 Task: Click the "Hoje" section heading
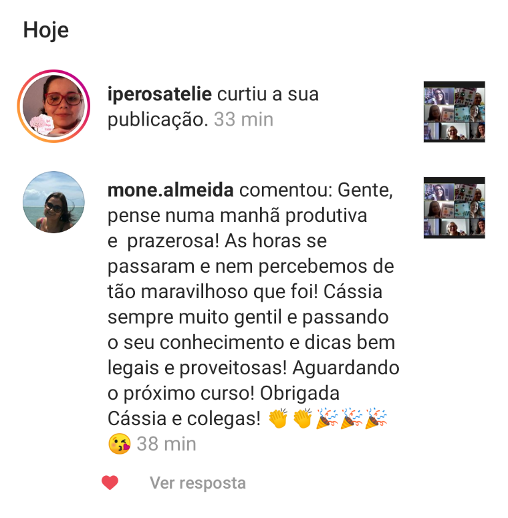point(46,30)
